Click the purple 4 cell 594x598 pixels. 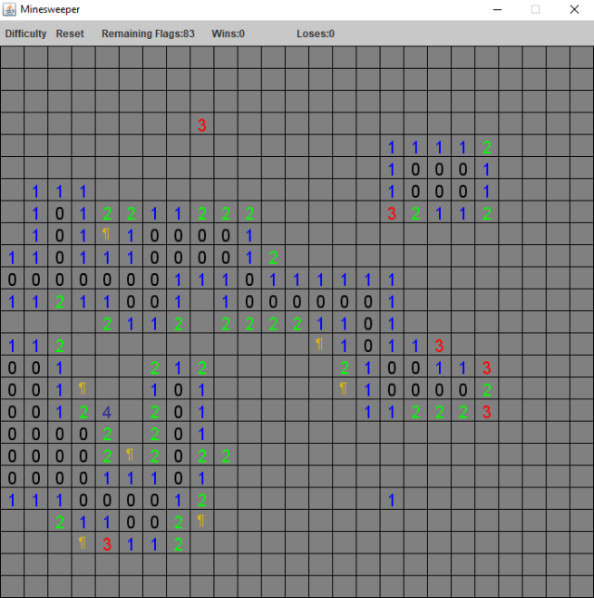click(107, 412)
